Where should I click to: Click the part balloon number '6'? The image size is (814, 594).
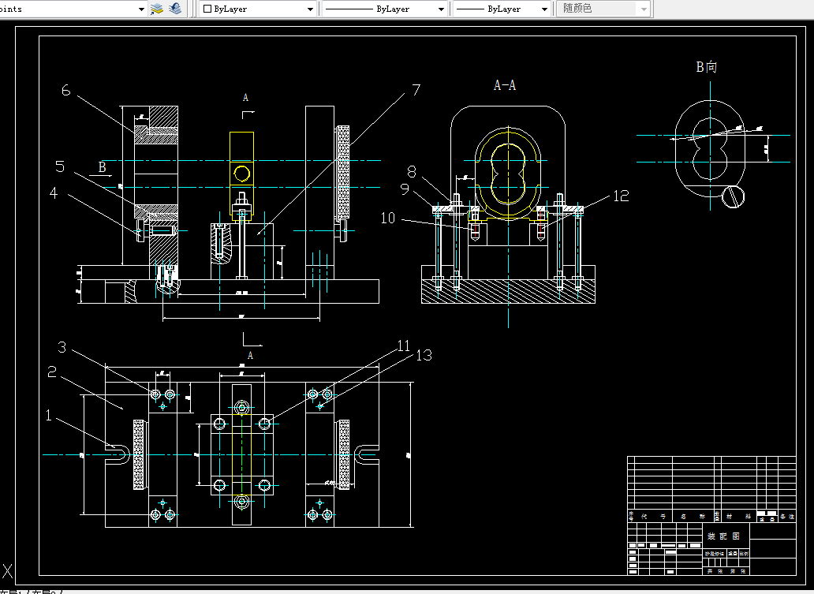(x=66, y=90)
